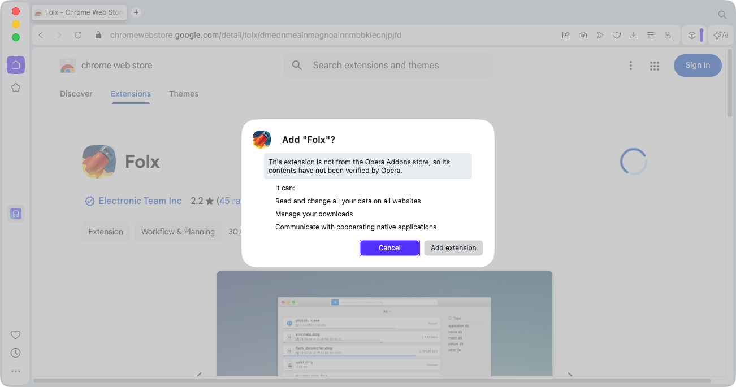
Task: Open the profile account icon in toolbar
Action: tap(668, 35)
